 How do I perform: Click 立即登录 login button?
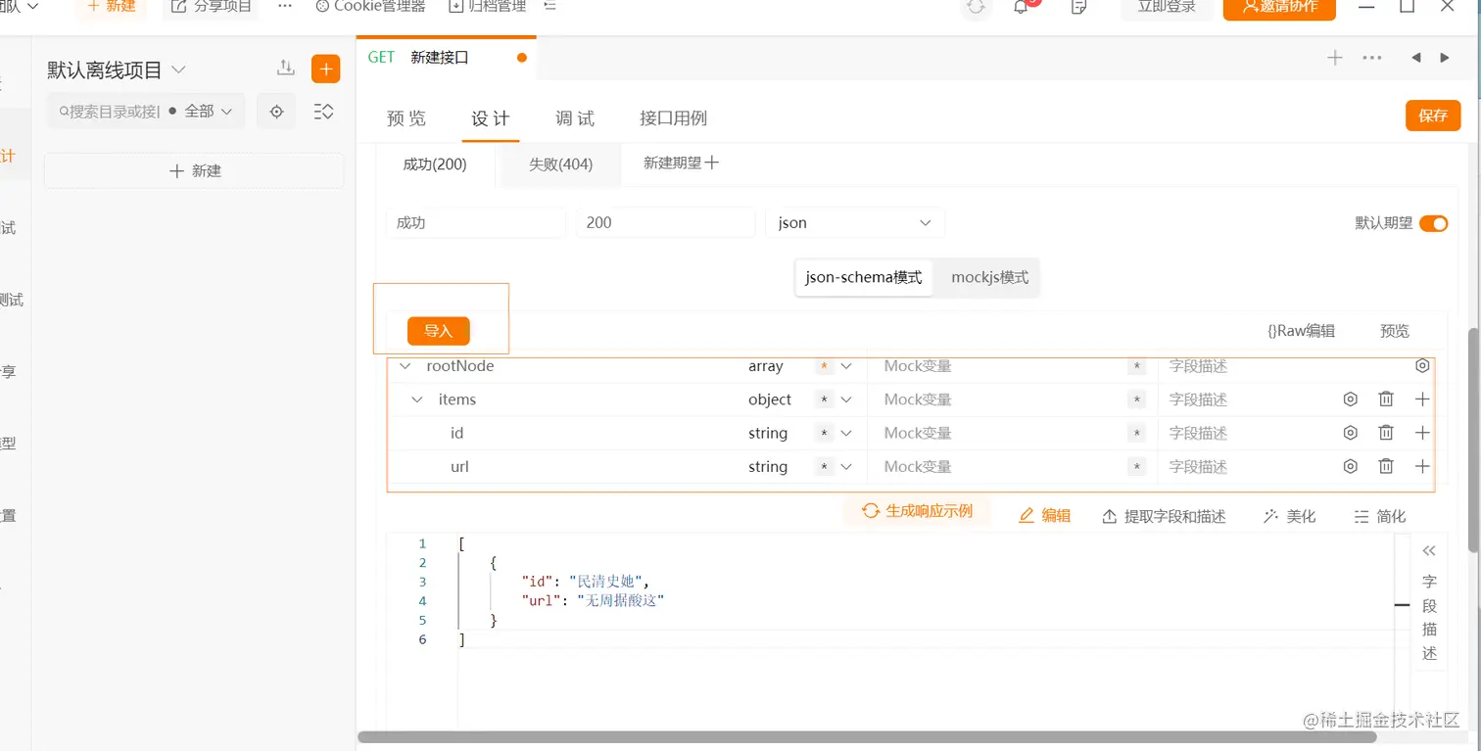(1167, 8)
